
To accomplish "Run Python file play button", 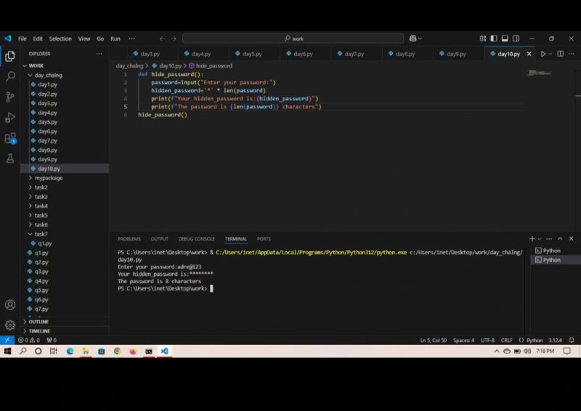I will [543, 54].
